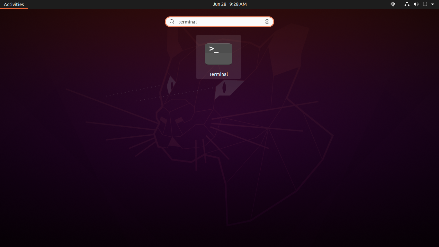
Task: Click the Slack tray indicator icon
Action: point(393,4)
